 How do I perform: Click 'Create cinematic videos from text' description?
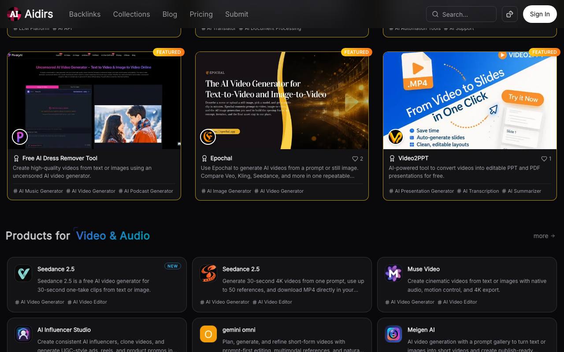477,286
